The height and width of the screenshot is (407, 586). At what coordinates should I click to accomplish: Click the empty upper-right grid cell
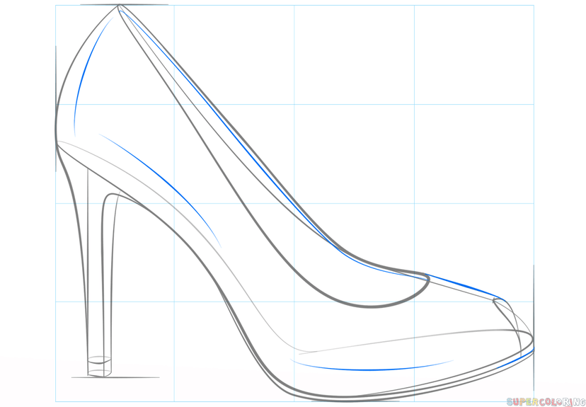click(473, 55)
